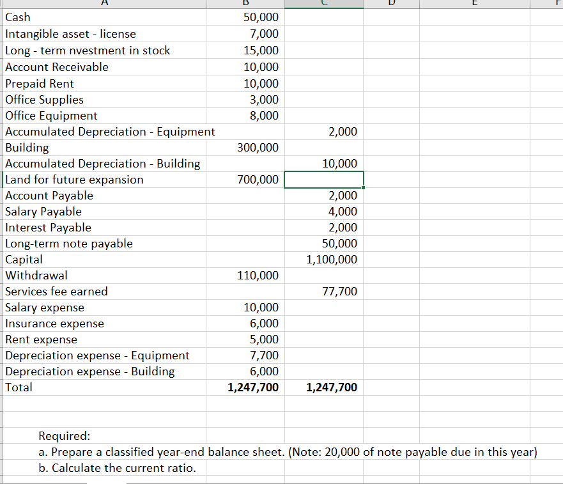Select the 'Intangible asset - license' cell

coord(105,34)
